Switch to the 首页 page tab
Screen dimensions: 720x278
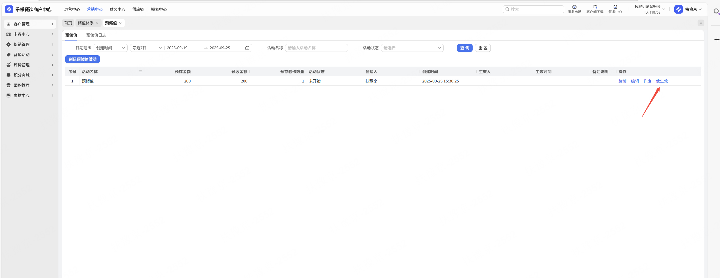coord(68,23)
